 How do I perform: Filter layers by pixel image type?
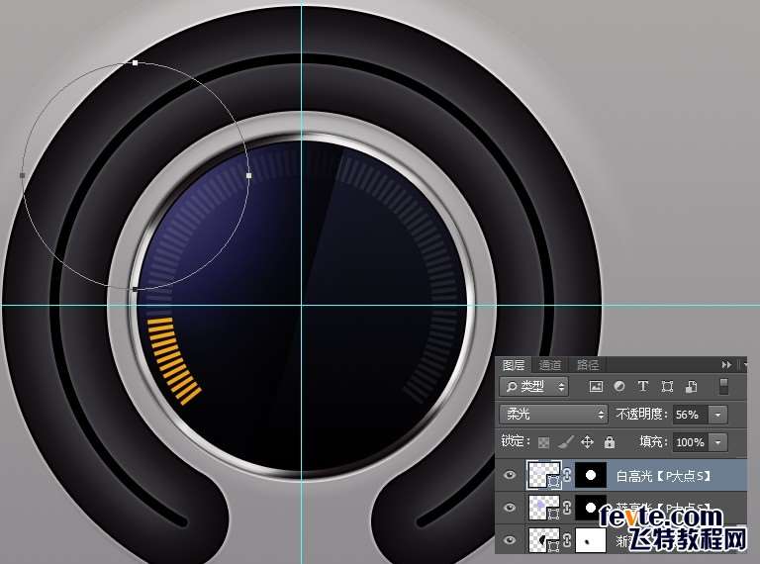(x=596, y=386)
